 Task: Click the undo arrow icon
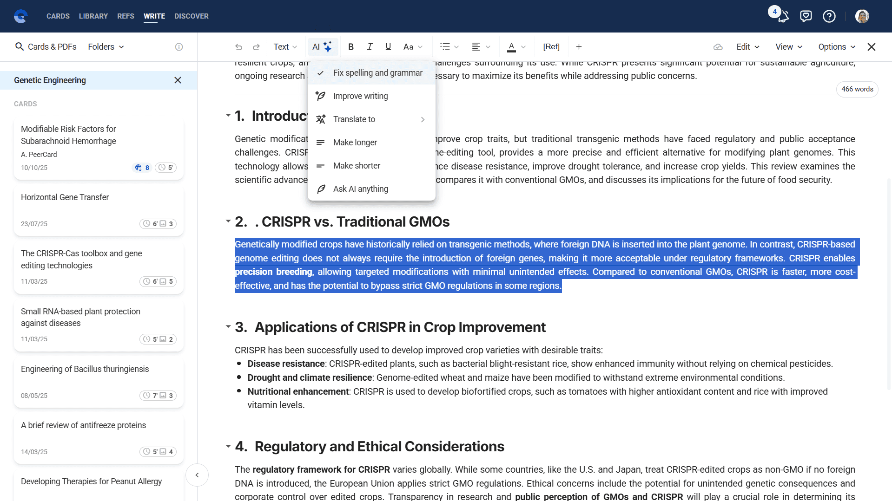click(238, 47)
